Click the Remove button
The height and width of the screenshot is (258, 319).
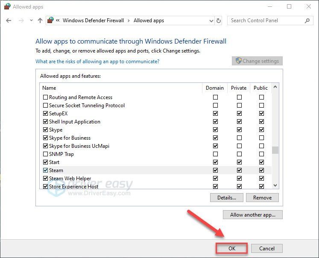tap(262, 198)
